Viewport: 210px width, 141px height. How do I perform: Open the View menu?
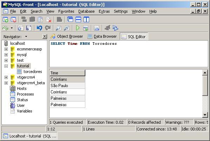tap(50, 11)
